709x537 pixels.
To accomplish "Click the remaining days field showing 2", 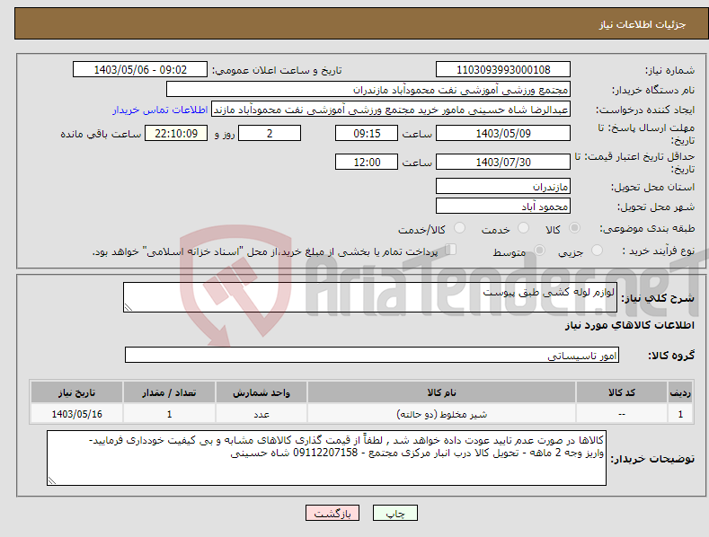I will 270,133.
